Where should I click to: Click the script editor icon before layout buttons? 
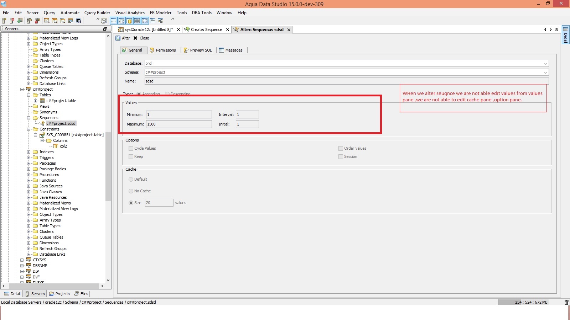coord(104,21)
